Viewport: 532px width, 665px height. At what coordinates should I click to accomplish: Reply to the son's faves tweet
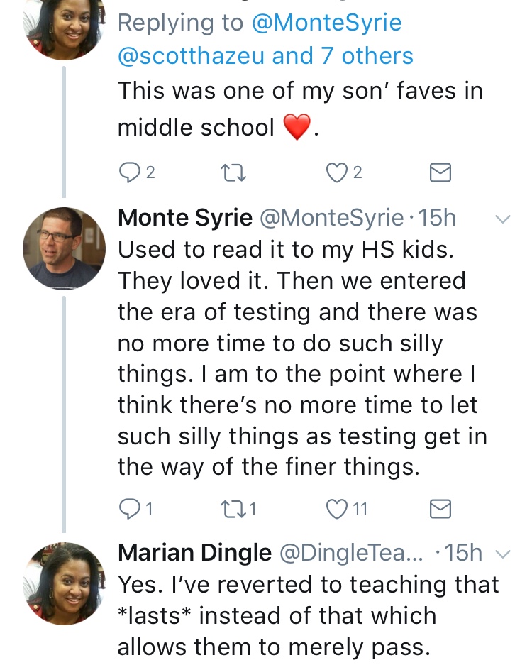point(131,172)
